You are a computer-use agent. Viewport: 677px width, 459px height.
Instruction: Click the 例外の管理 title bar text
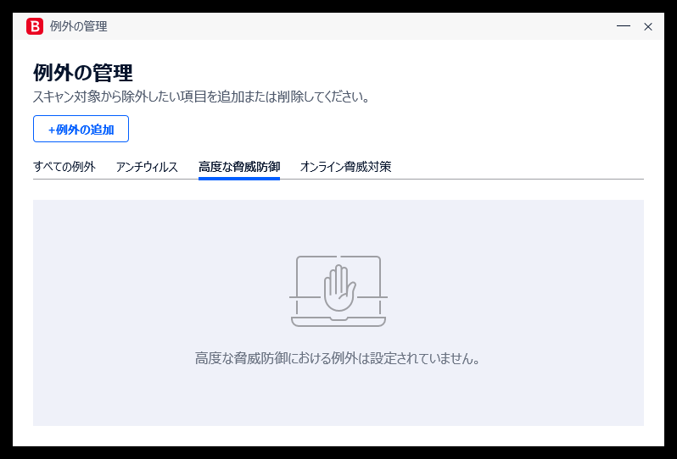pyautogui.click(x=79, y=26)
